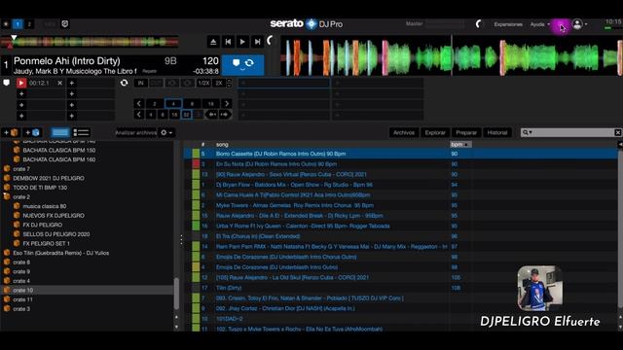The image size is (623, 350).
Task: Delete the cue point at 00:12.1
Action: click(59, 83)
